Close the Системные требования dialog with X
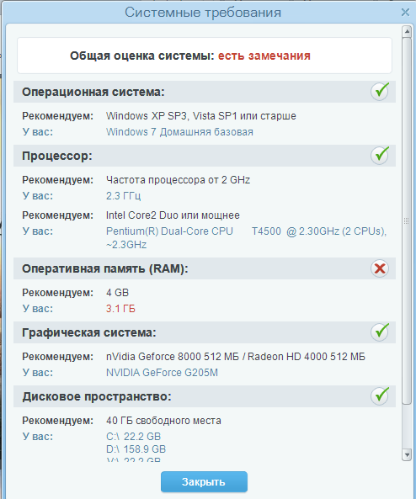The image size is (416, 499). point(405,13)
